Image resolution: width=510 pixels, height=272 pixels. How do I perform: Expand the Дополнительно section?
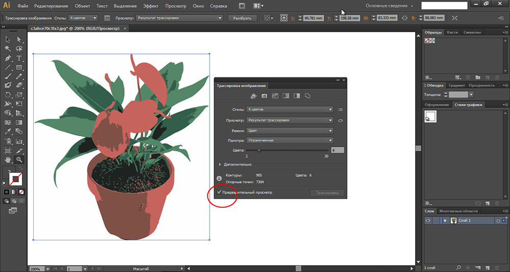point(220,165)
